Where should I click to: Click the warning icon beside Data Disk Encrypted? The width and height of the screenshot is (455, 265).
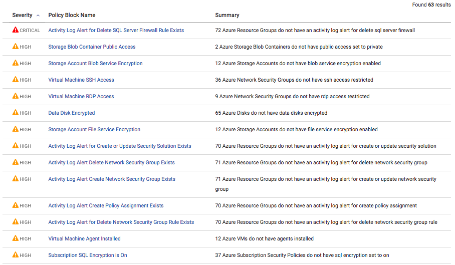(x=15, y=113)
